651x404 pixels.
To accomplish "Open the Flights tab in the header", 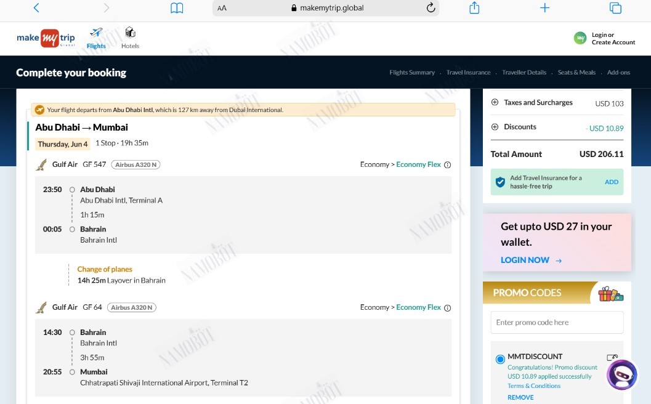I will pyautogui.click(x=96, y=38).
